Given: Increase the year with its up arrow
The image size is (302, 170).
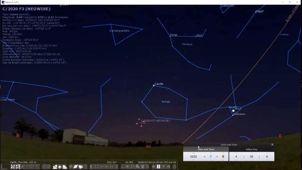Looking at the screenshot, I should (x=193, y=153).
